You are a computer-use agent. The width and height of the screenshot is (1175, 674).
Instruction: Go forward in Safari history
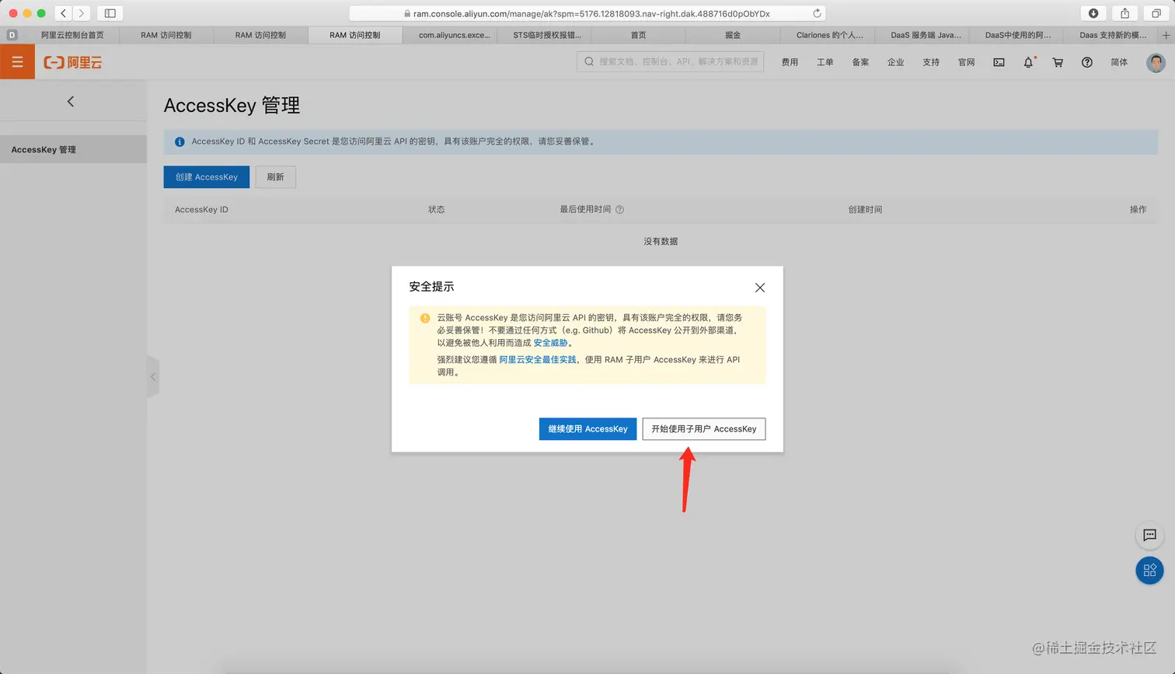coord(81,13)
